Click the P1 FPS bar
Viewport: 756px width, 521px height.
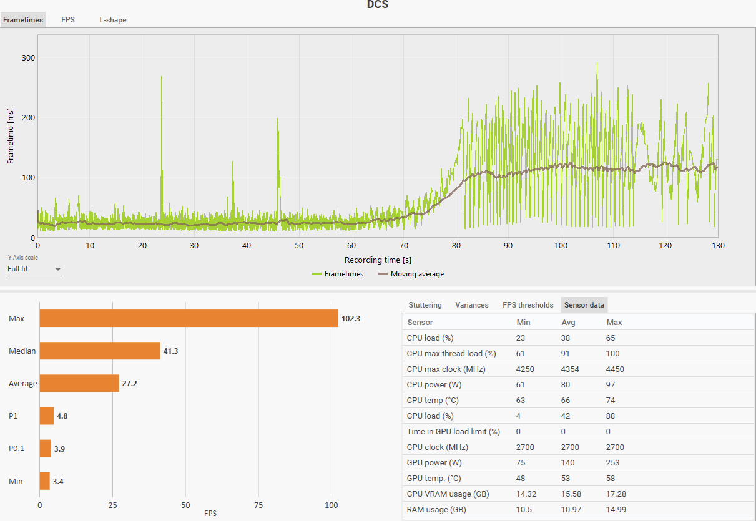click(47, 416)
